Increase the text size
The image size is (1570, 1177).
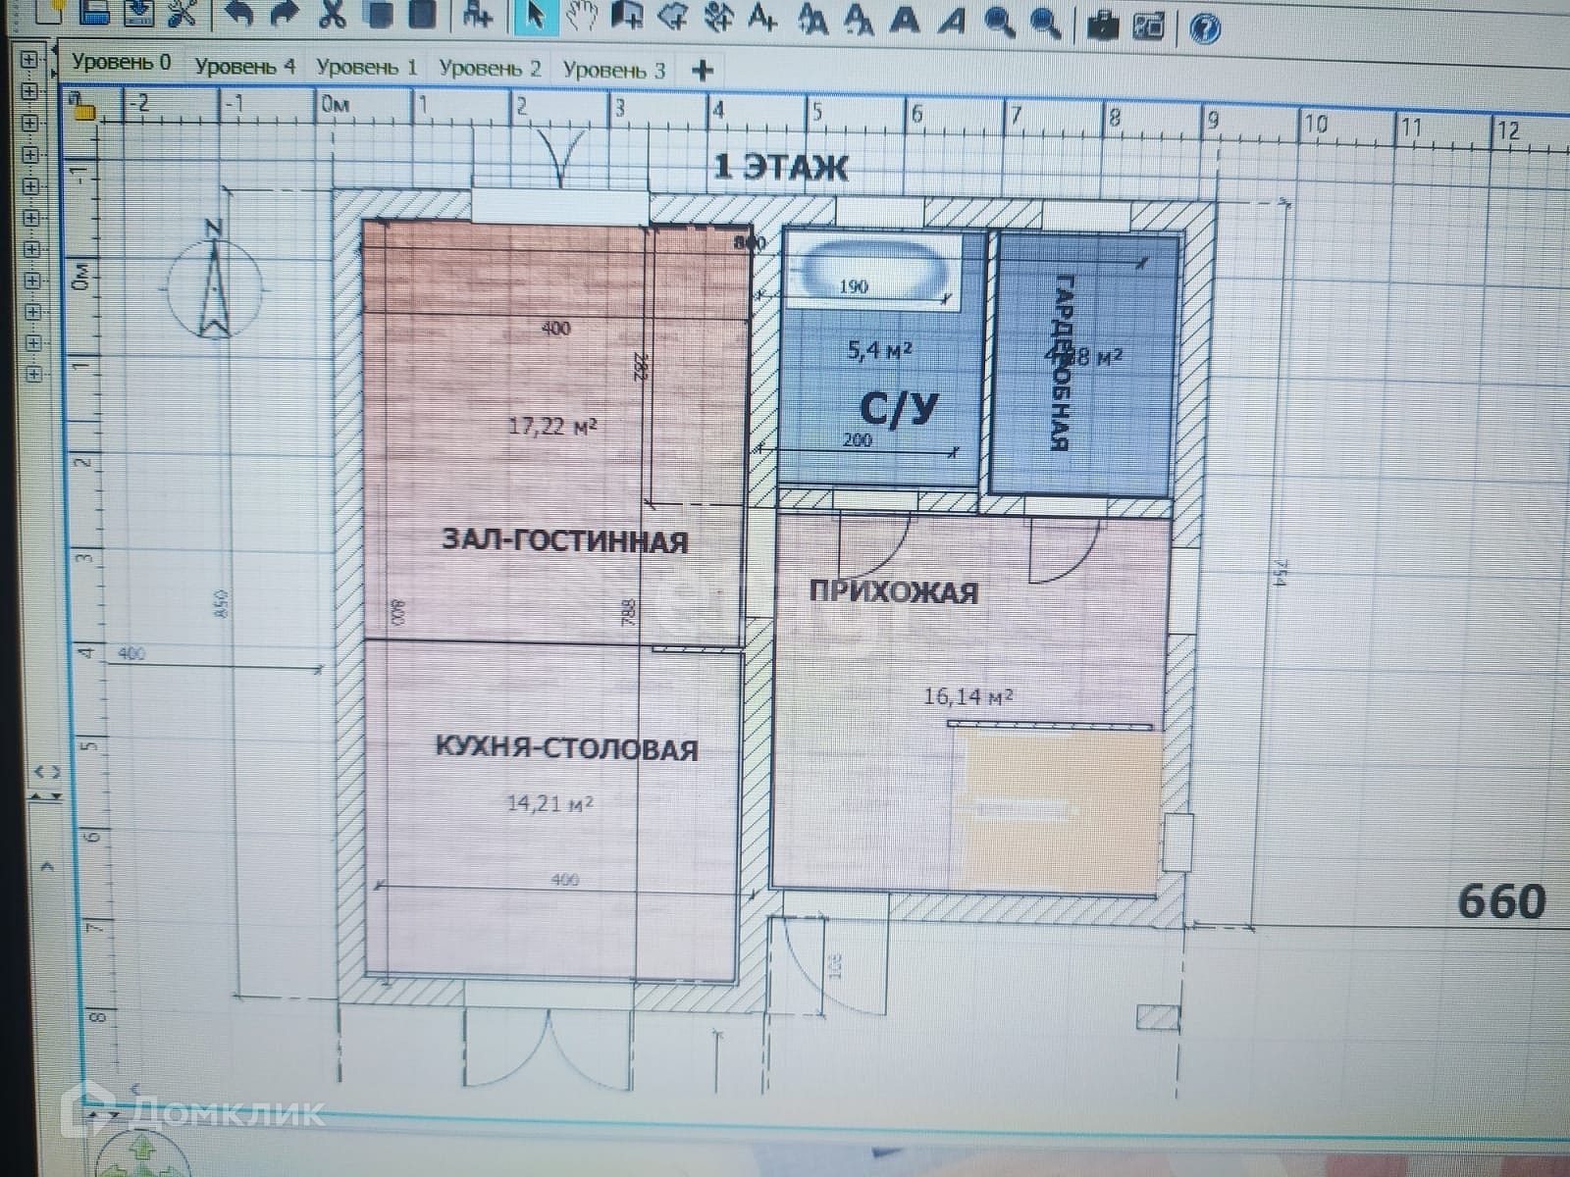(812, 21)
